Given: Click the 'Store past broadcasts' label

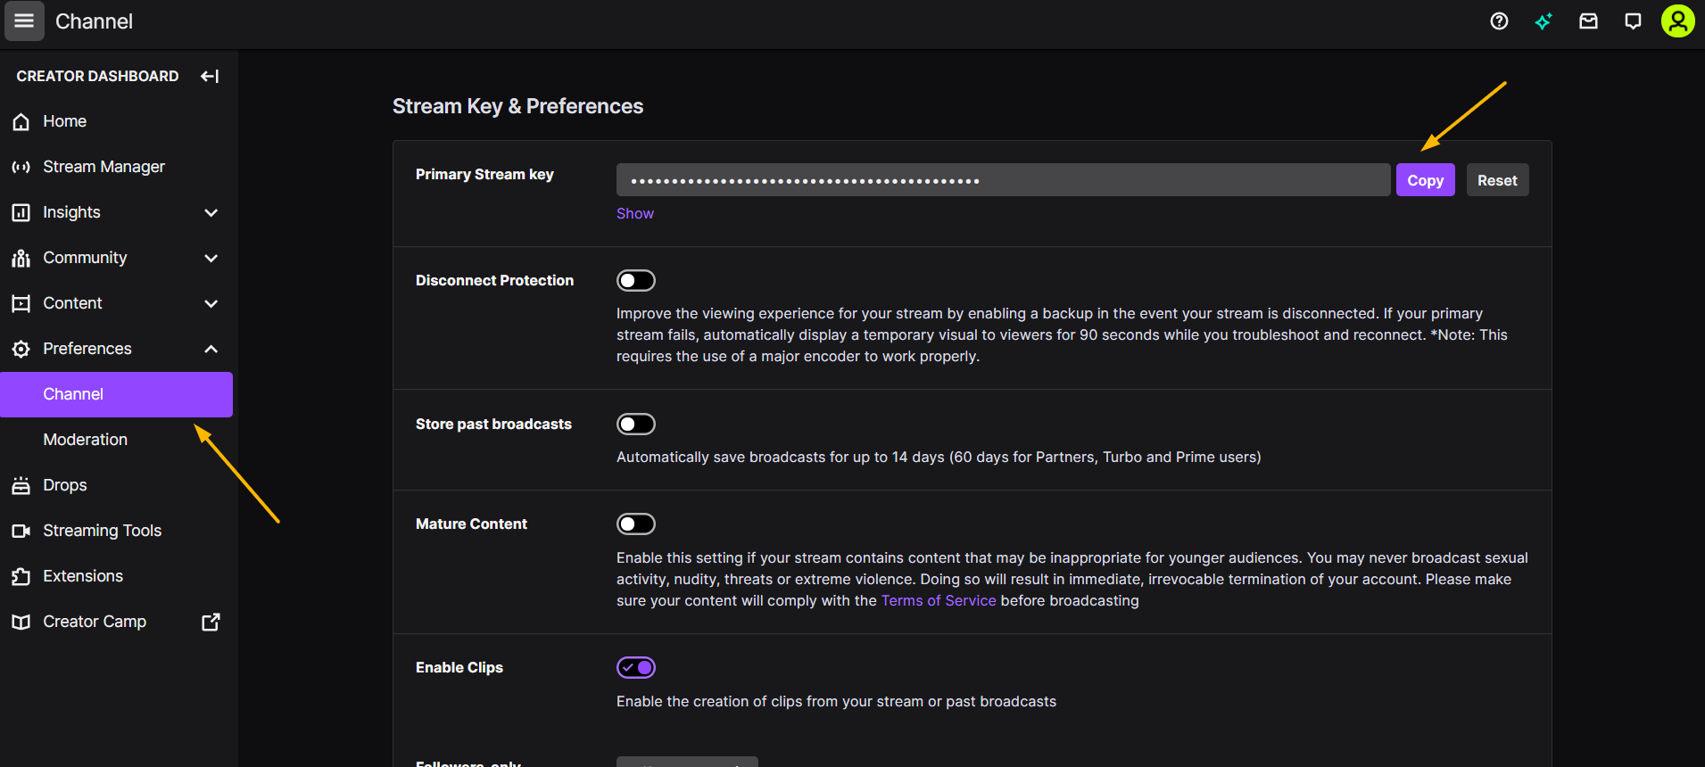Looking at the screenshot, I should click(493, 424).
